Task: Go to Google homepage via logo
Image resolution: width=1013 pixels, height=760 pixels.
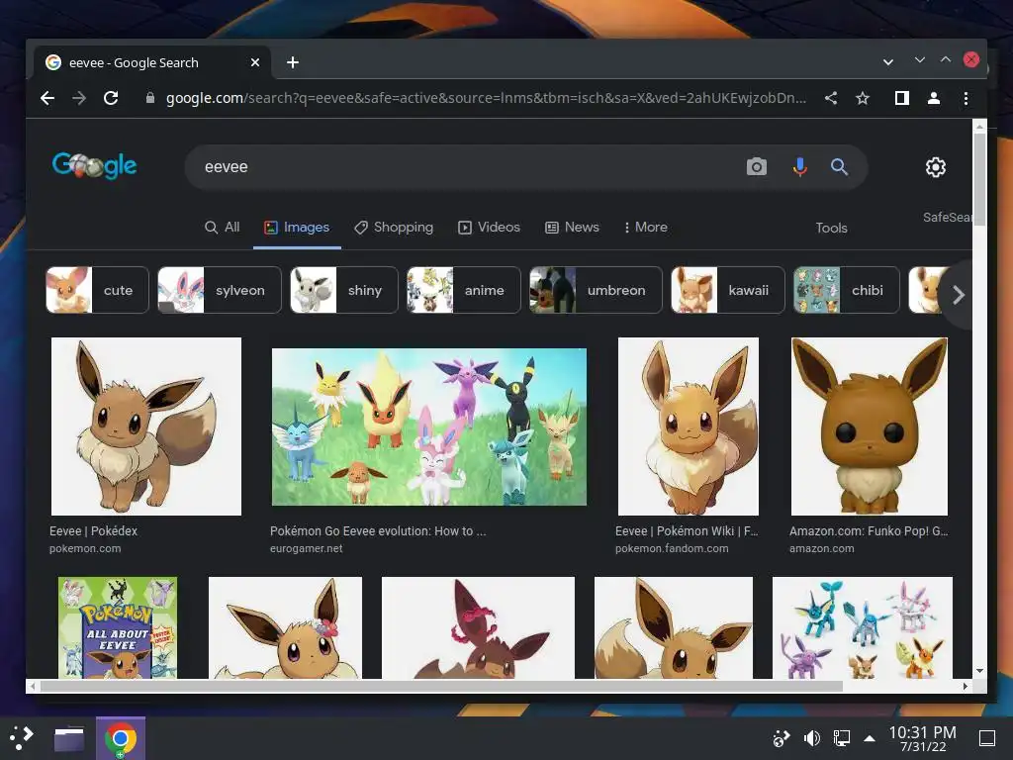Action: coord(94,166)
